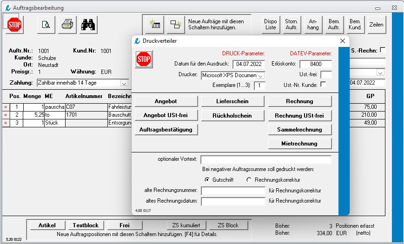Screen dimensions: 404x244
Task: Click the Artikel button
Action: tap(47, 225)
